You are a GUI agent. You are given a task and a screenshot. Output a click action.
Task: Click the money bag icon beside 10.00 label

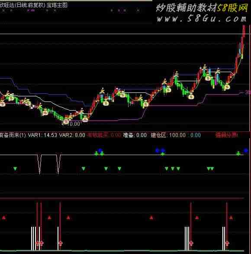(x=65, y=121)
